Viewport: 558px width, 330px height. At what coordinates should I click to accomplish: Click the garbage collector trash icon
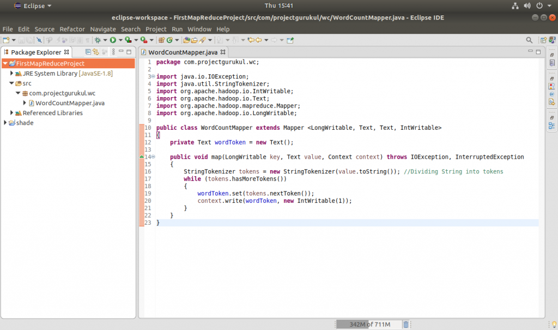click(x=405, y=324)
